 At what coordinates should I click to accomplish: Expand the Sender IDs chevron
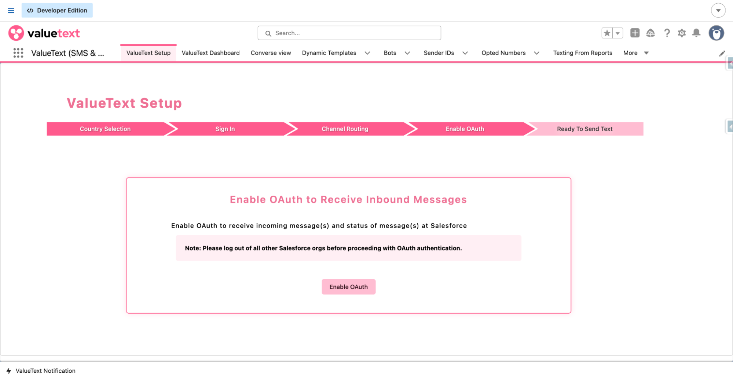[465, 53]
